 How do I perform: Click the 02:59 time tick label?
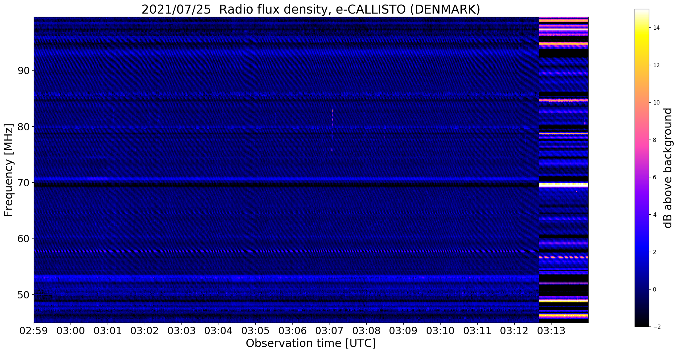coord(33,331)
